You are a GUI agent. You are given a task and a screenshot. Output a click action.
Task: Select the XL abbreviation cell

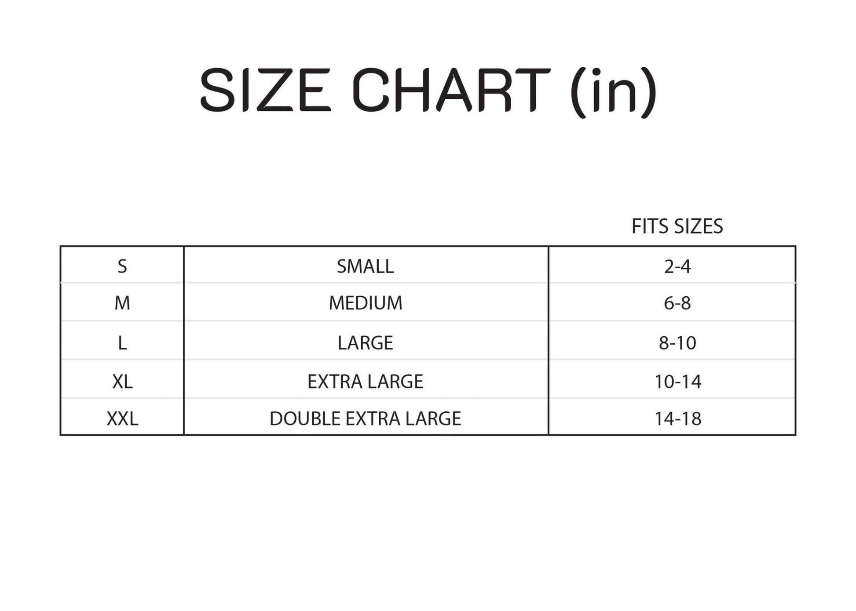(x=122, y=382)
